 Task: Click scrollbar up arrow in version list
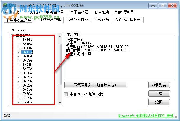[60, 36]
